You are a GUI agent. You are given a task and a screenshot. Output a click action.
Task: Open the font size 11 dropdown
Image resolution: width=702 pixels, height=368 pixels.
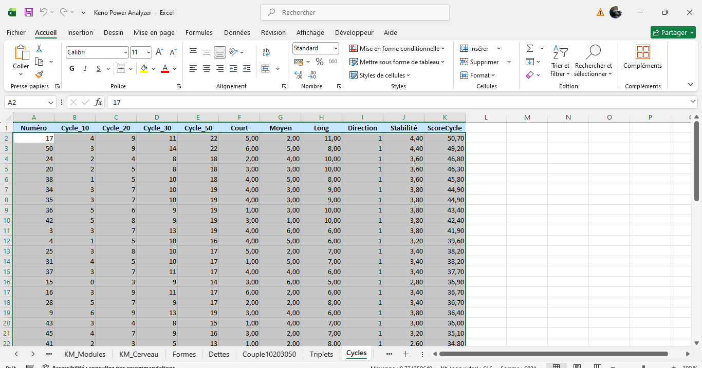pyautogui.click(x=149, y=52)
